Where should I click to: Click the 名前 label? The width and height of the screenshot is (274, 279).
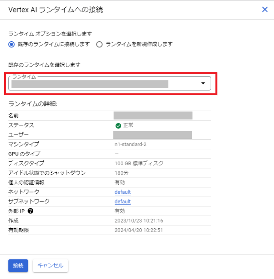click(14, 116)
